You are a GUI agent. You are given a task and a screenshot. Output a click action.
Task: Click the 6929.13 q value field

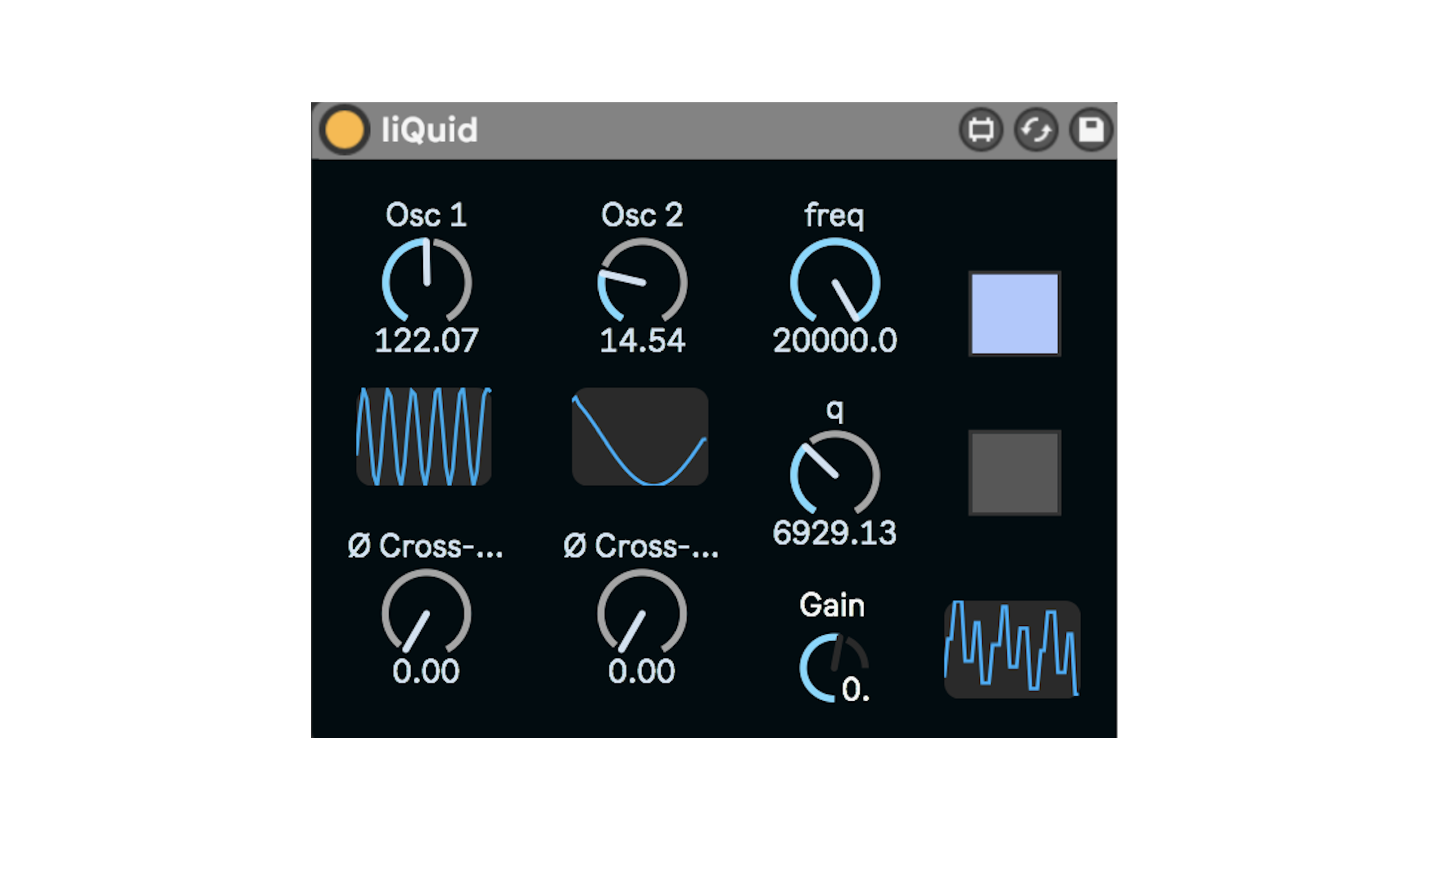point(834,533)
